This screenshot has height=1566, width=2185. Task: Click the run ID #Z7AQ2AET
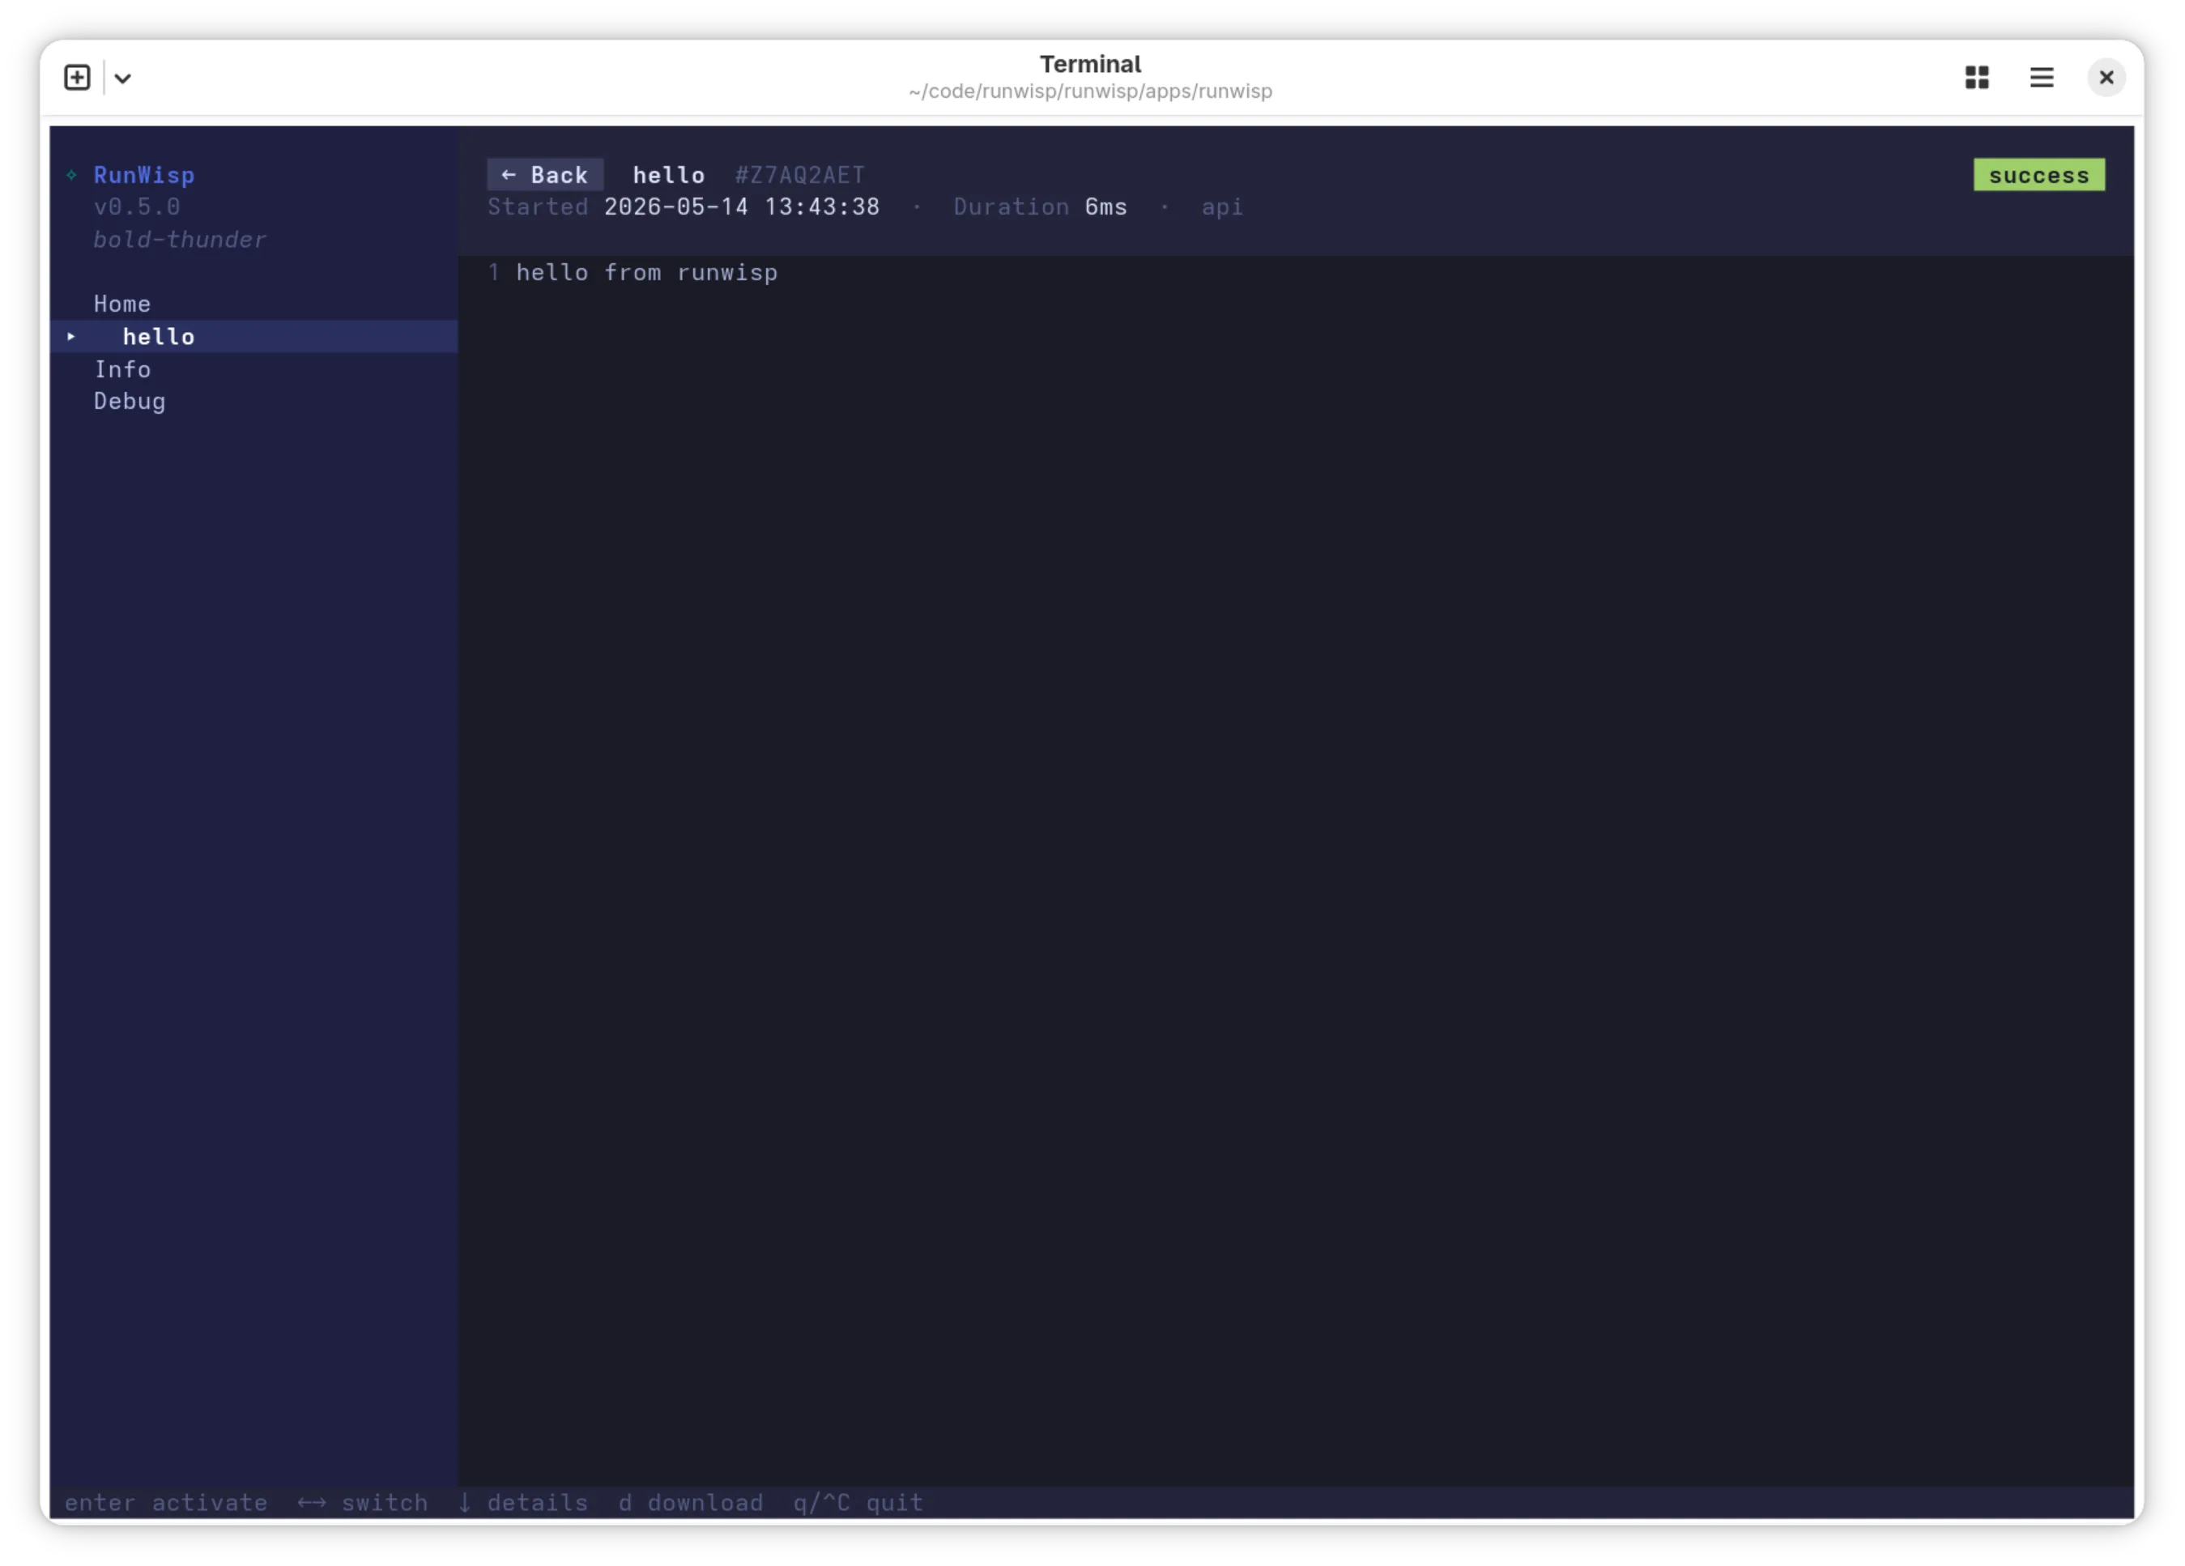pos(799,174)
